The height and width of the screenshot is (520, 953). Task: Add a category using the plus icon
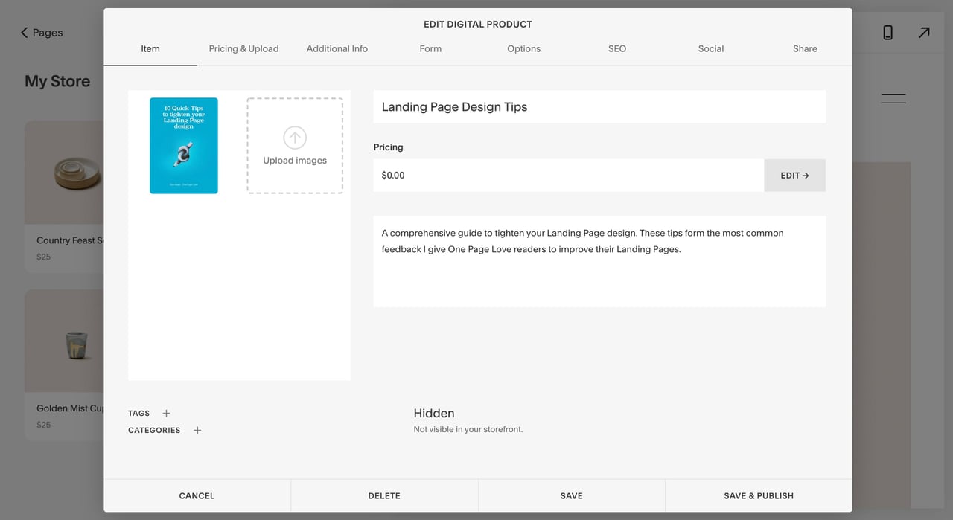click(x=197, y=430)
